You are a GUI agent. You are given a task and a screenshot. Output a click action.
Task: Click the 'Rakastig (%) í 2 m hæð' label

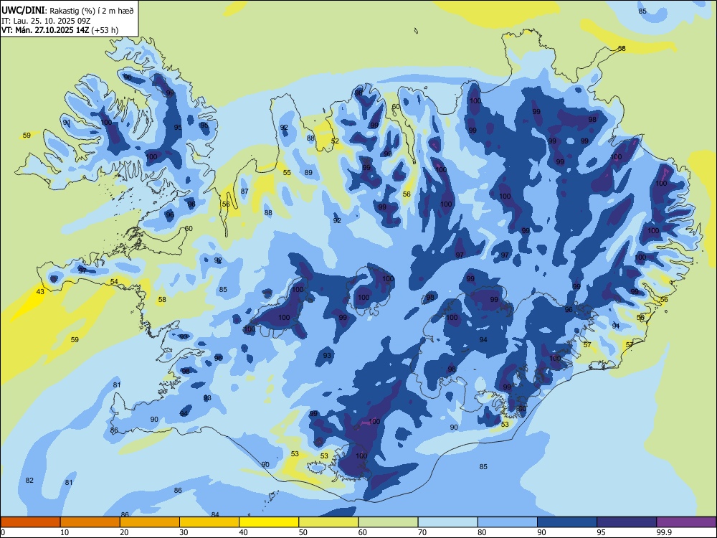tap(92, 11)
